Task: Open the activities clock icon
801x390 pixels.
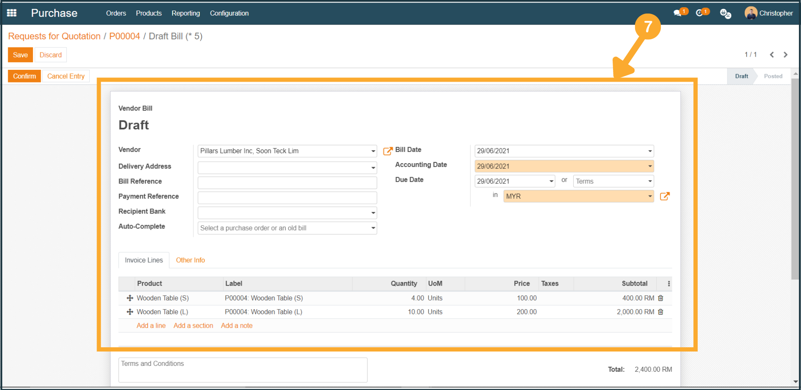Action: pos(700,13)
